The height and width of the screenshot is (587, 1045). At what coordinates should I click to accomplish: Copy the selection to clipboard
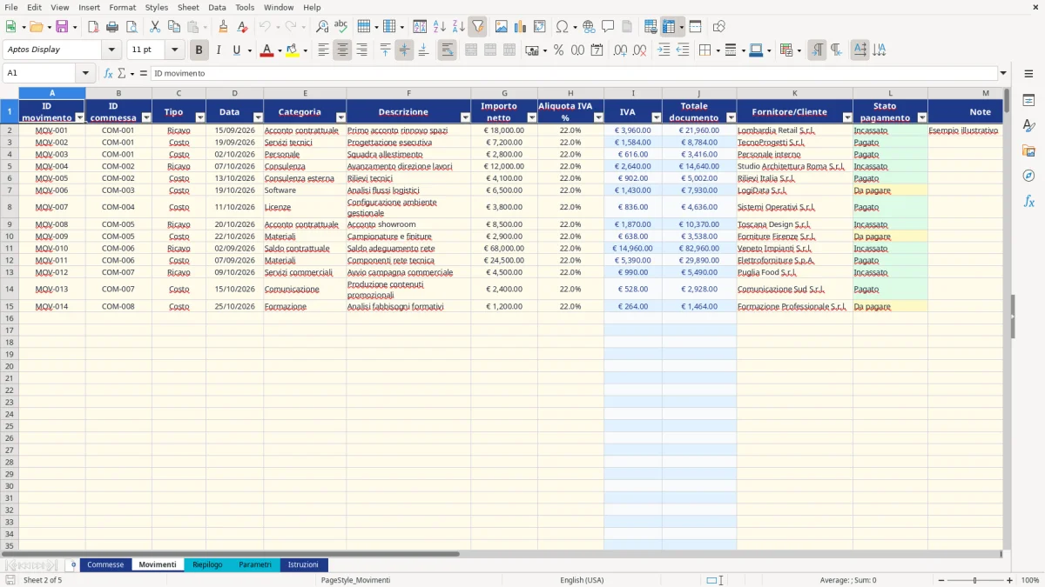pos(174,27)
